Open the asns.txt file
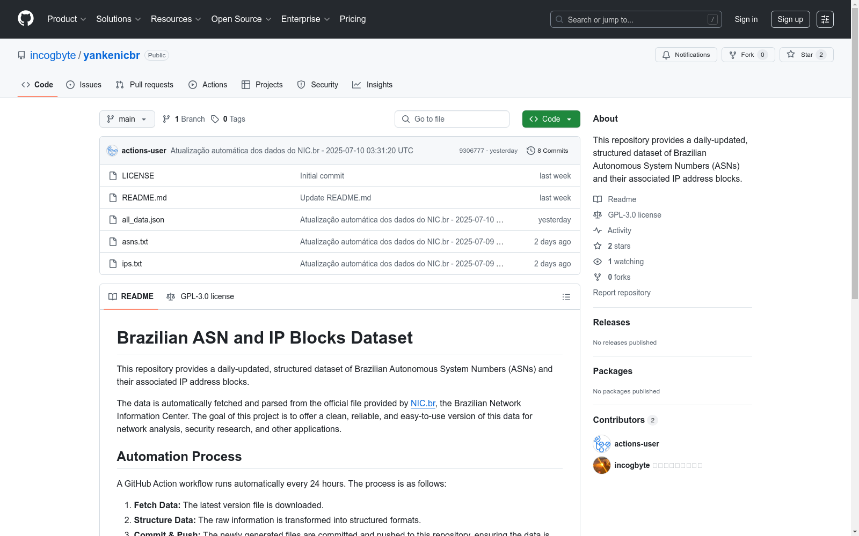 coord(135,242)
